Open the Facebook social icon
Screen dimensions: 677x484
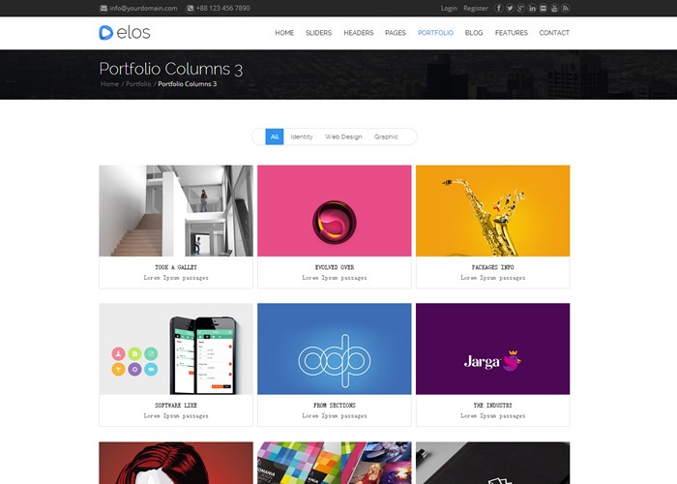click(499, 8)
